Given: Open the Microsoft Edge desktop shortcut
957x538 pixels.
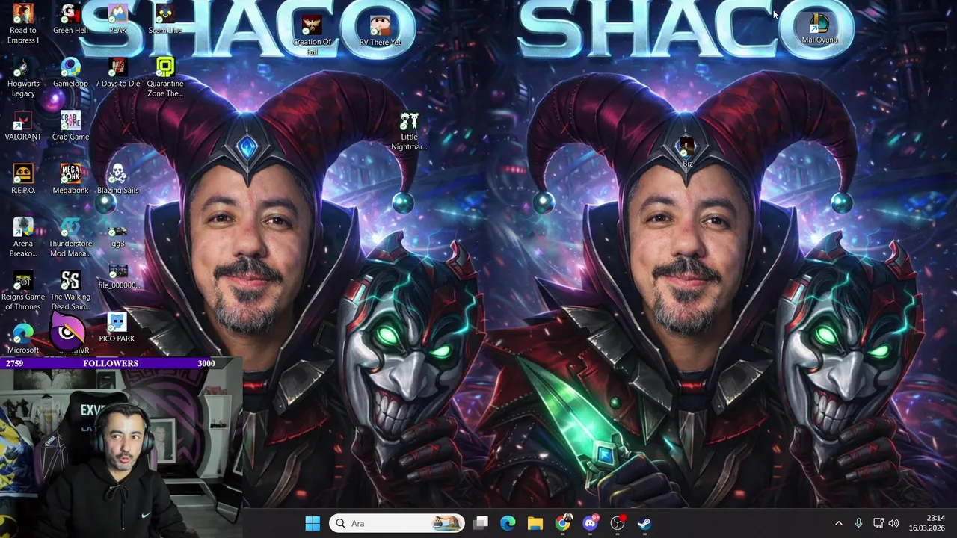Looking at the screenshot, I should (23, 338).
